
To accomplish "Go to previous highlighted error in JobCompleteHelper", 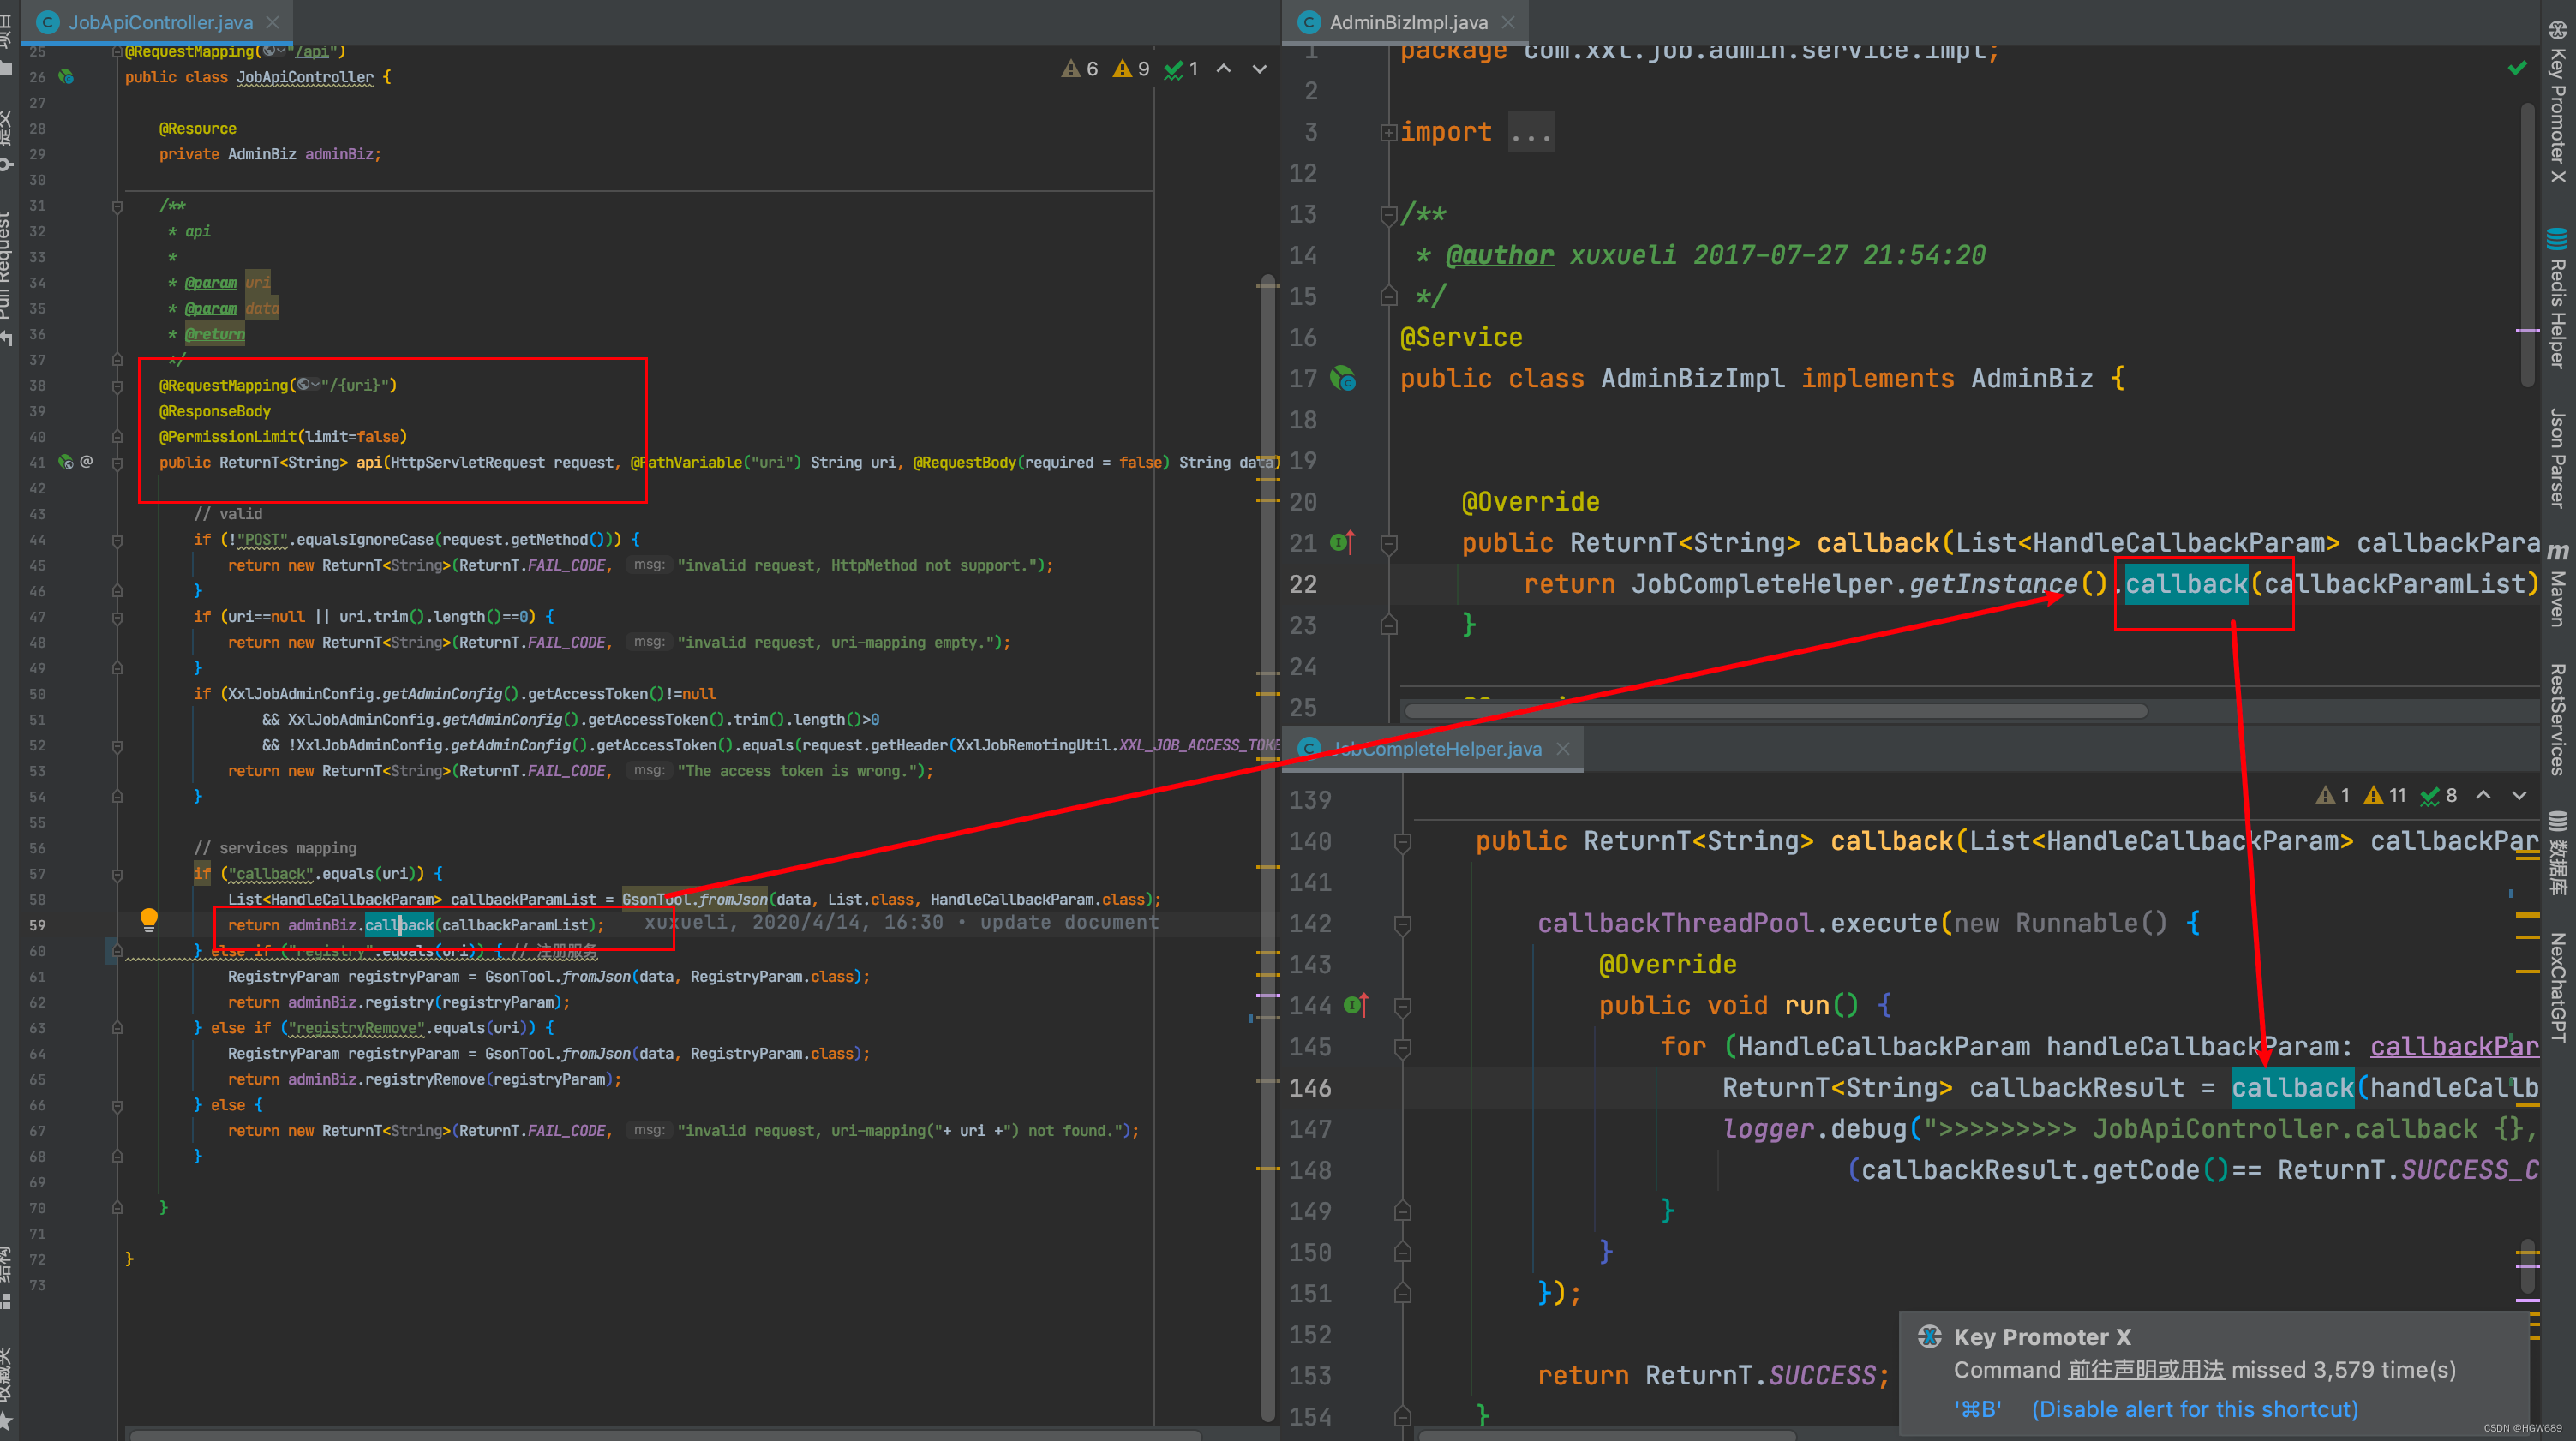I will tap(2484, 795).
